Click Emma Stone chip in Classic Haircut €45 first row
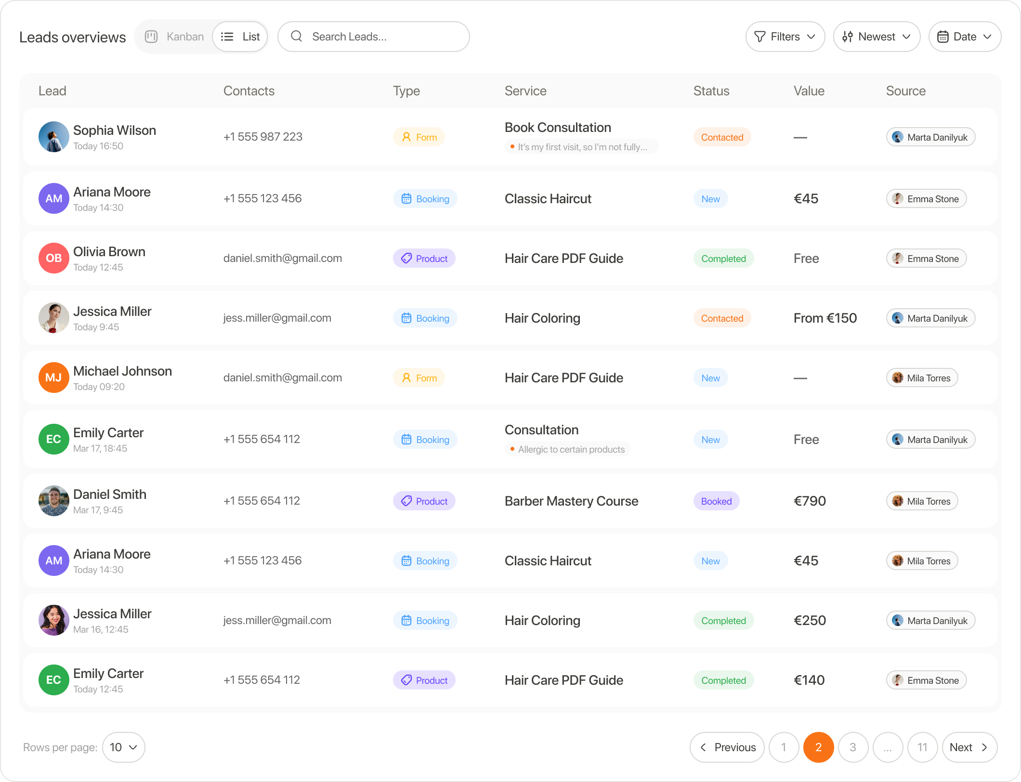 927,199
